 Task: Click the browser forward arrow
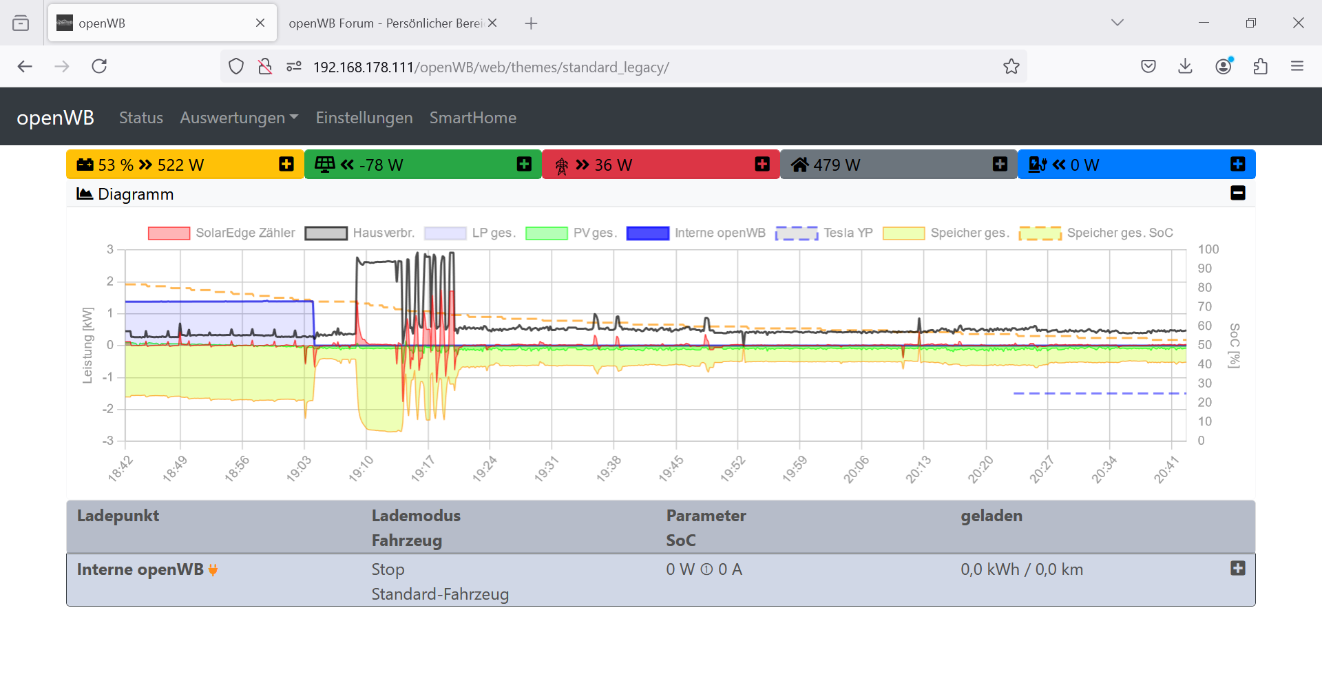click(62, 66)
